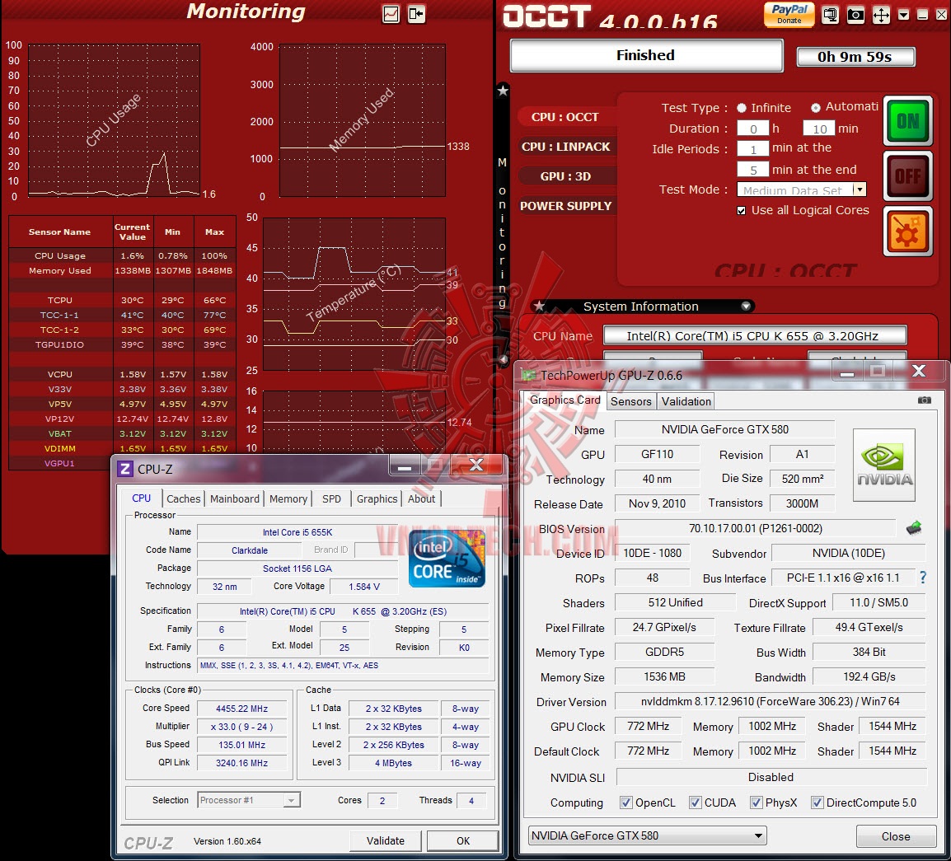Screen dimensions: 951x861
Task: Expand System Information dropdown arrow
Action: [746, 306]
